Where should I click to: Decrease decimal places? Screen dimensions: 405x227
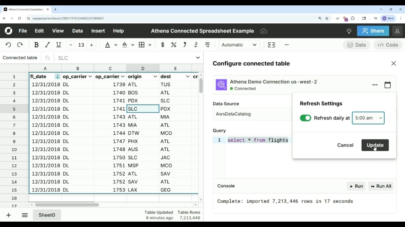pyautogui.click(x=196, y=45)
